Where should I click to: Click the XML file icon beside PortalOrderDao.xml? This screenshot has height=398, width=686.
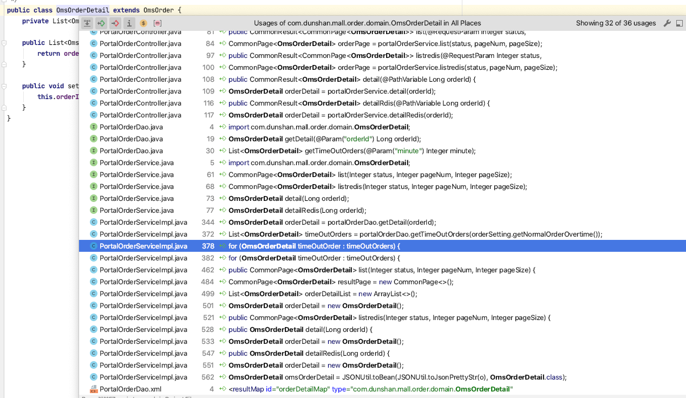(x=94, y=389)
